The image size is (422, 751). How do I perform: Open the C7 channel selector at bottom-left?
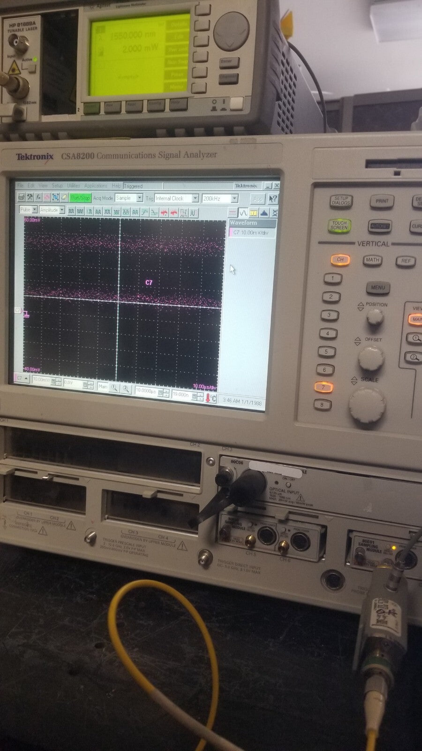click(x=23, y=378)
